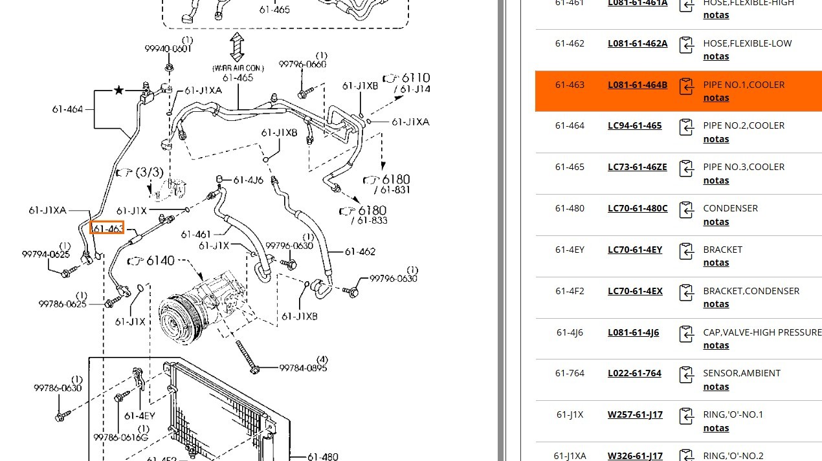This screenshot has height=461, width=822.
Task: Click the icon in the RING,'O'-NO.2 row
Action: (x=686, y=455)
